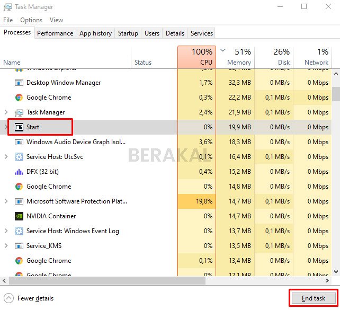Click the horizontal scrollbar right arrow
Viewport: 340px width, 310px height.
pyautogui.click(x=327, y=281)
